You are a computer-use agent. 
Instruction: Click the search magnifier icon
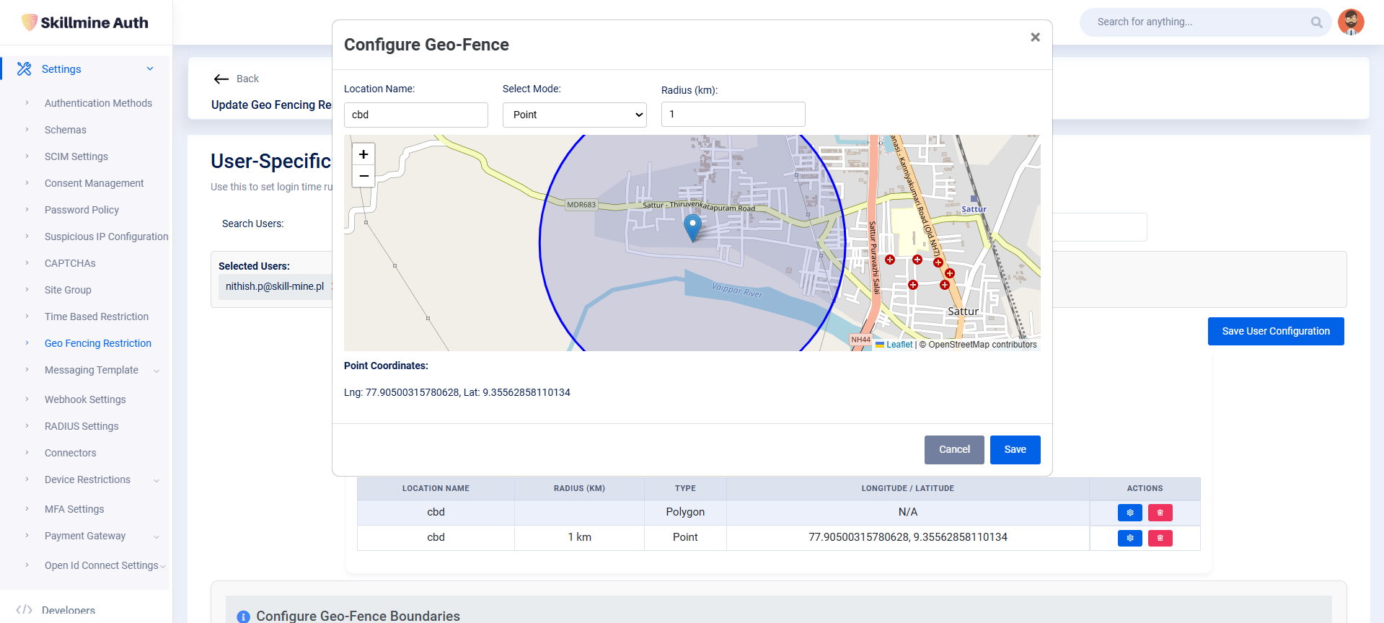(x=1316, y=22)
